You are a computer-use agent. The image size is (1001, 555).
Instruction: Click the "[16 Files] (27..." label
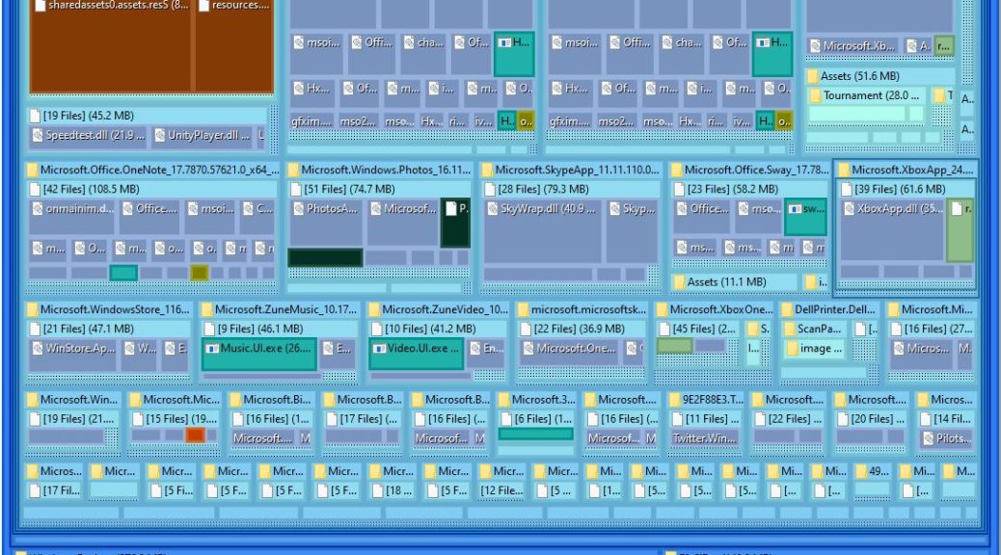coord(937,330)
